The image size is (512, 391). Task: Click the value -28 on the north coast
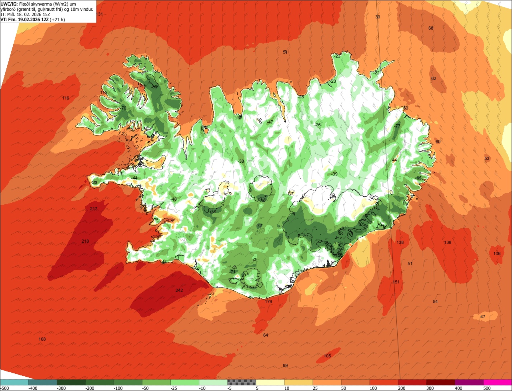(x=301, y=97)
